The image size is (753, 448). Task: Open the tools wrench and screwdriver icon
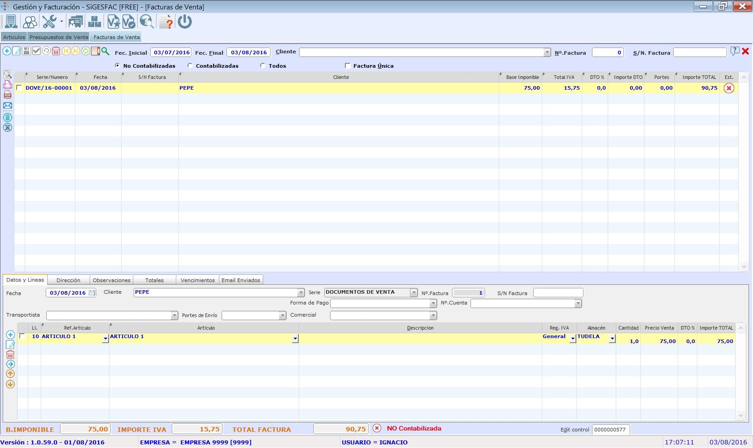(x=49, y=22)
